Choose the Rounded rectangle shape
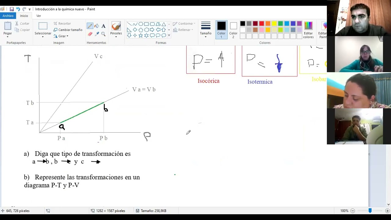The image size is (391, 220). point(152,24)
